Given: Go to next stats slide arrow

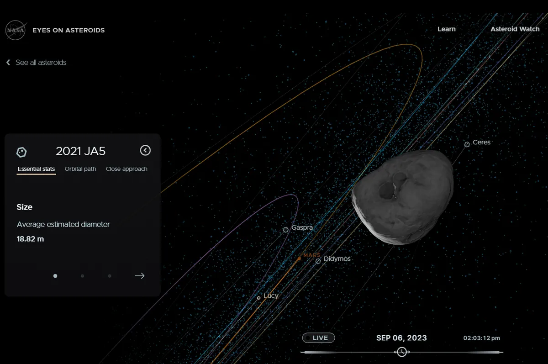Looking at the screenshot, I should (140, 275).
